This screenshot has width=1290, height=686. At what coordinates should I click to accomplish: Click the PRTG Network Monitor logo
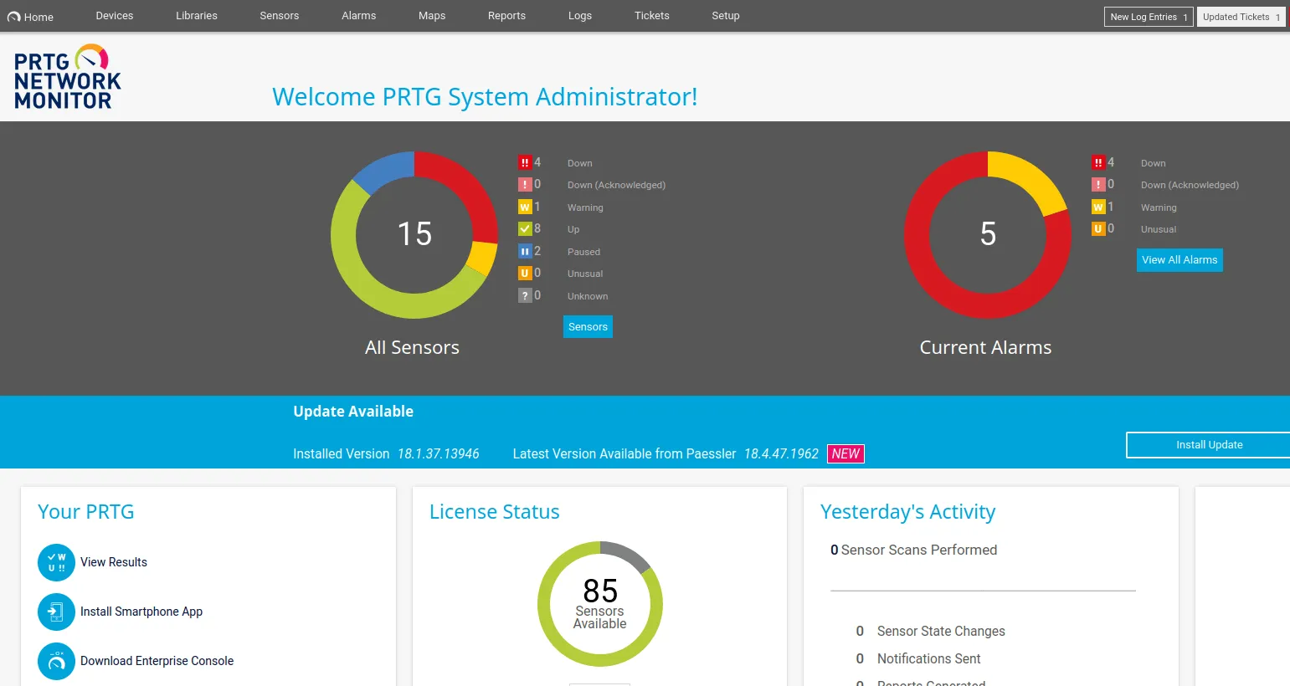point(67,77)
